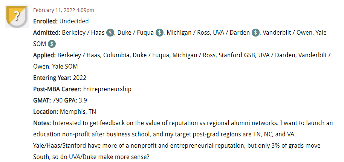344x162 pixels.
Task: Click the Undecided enrollment status
Action: tap(74, 21)
